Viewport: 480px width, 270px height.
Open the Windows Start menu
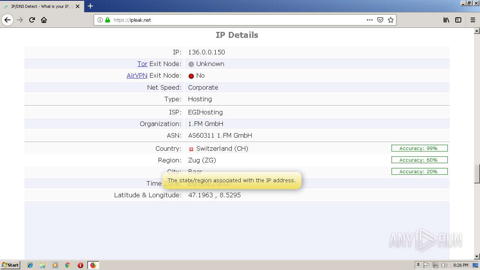pyautogui.click(x=10, y=265)
